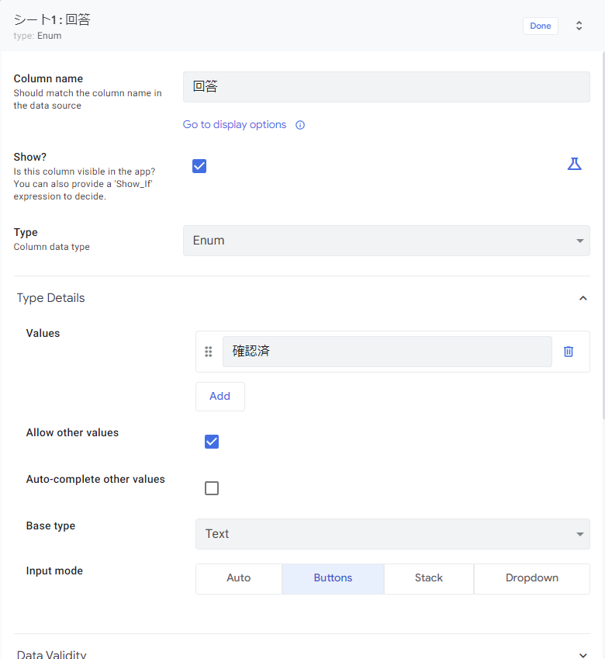Switch input mode to Dropdown
This screenshot has width=605, height=659.
(x=531, y=578)
